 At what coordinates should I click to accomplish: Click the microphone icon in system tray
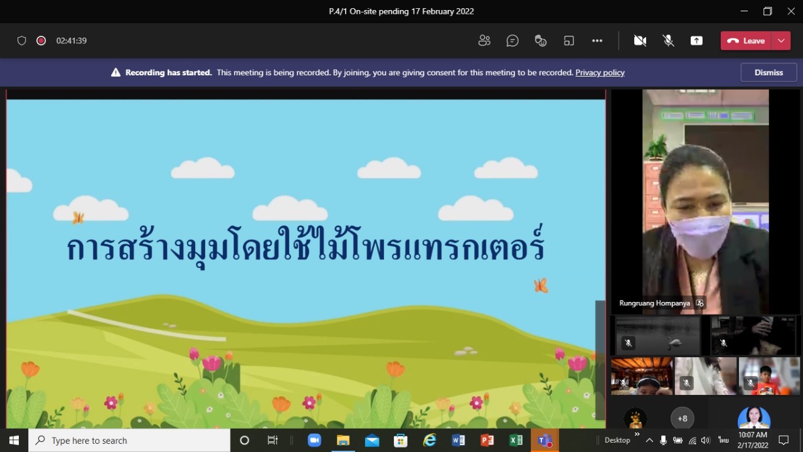664,440
